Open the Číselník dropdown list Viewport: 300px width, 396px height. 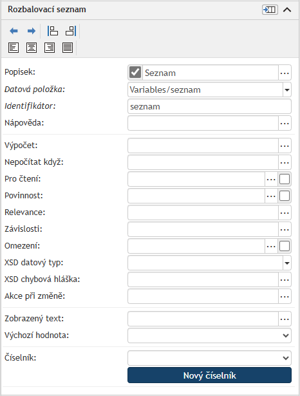tap(210, 358)
